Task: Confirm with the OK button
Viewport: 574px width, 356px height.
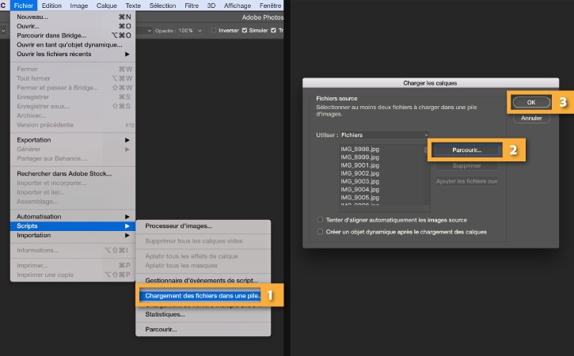Action: coord(531,102)
